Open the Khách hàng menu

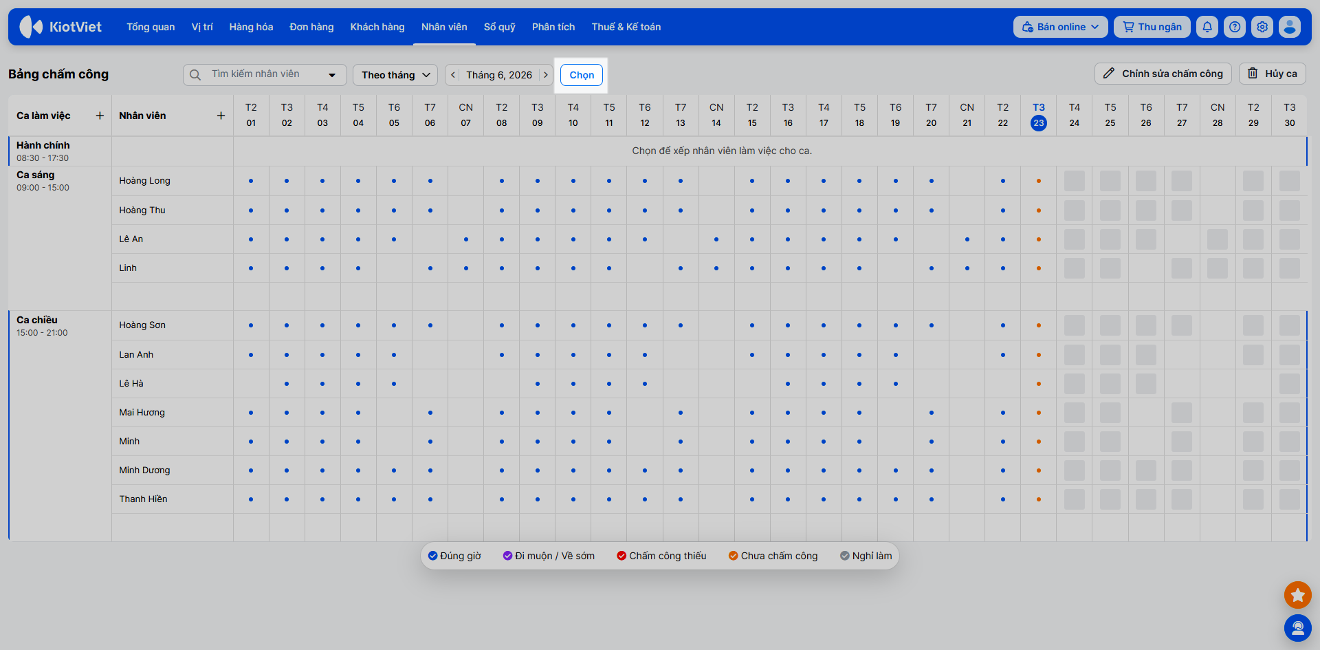click(377, 27)
